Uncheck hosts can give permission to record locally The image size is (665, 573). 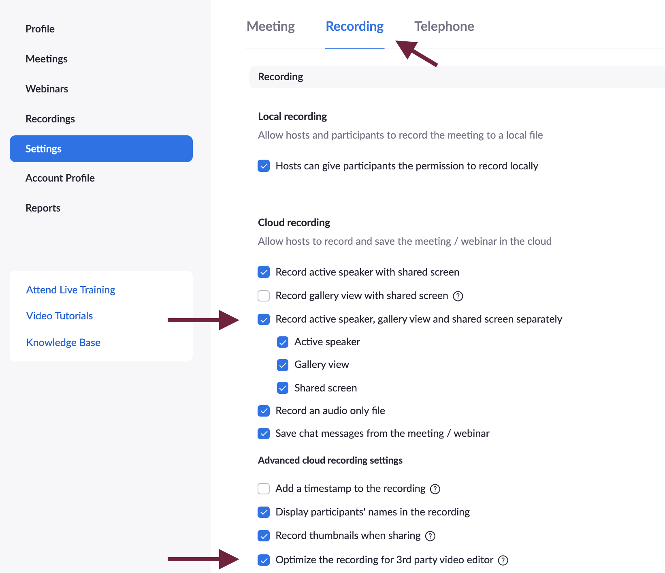click(x=264, y=166)
